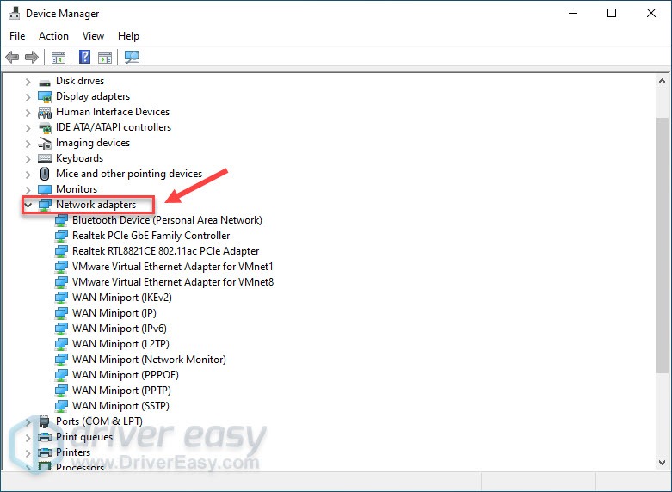Viewport: 672px width, 492px height.
Task: Expand the Printers category
Action: click(28, 452)
